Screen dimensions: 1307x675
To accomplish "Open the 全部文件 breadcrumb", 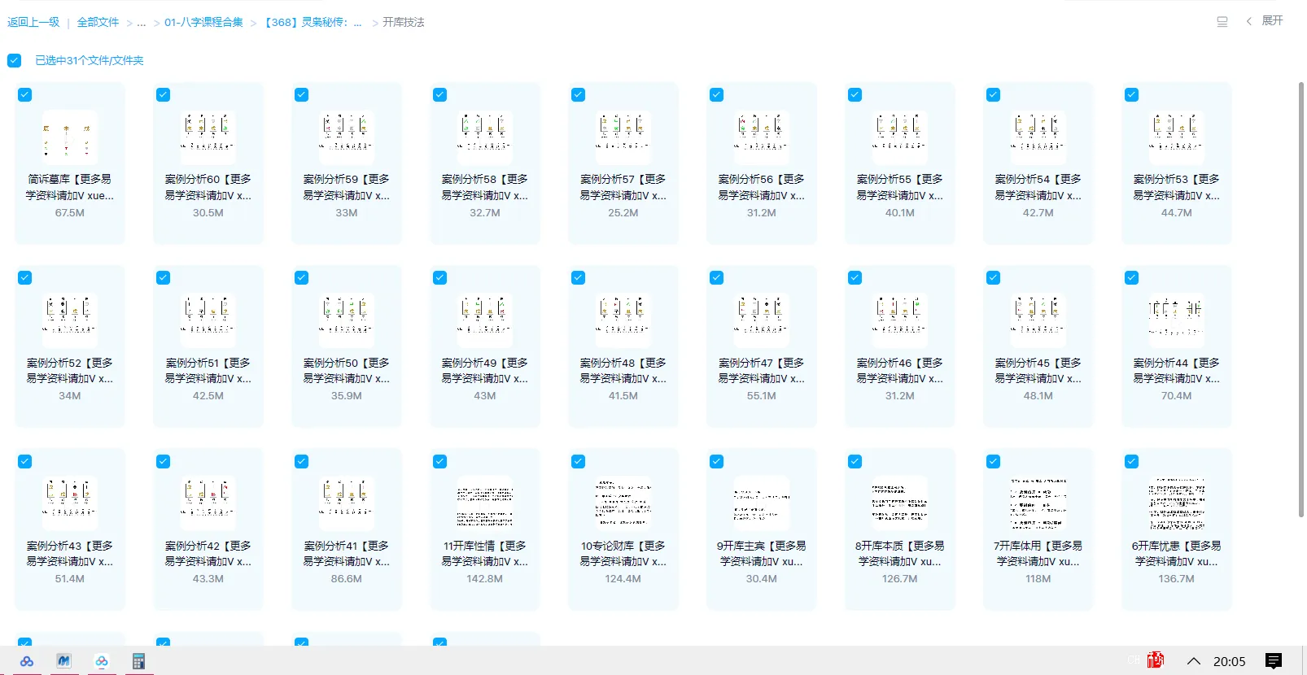I will click(x=98, y=22).
